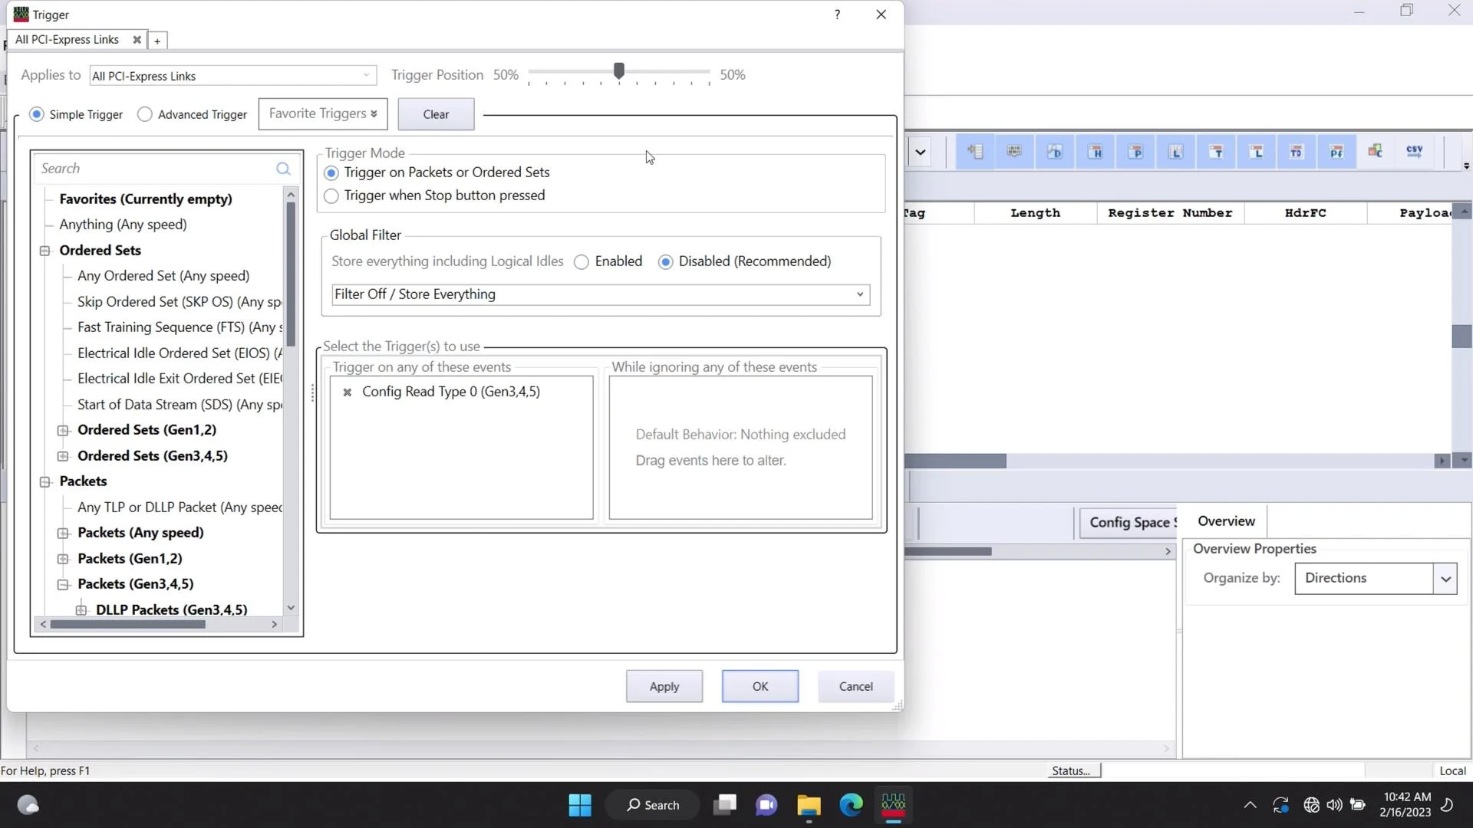Click the toolbar overflow arrow at far right
The height and width of the screenshot is (828, 1473).
[x=1466, y=166]
